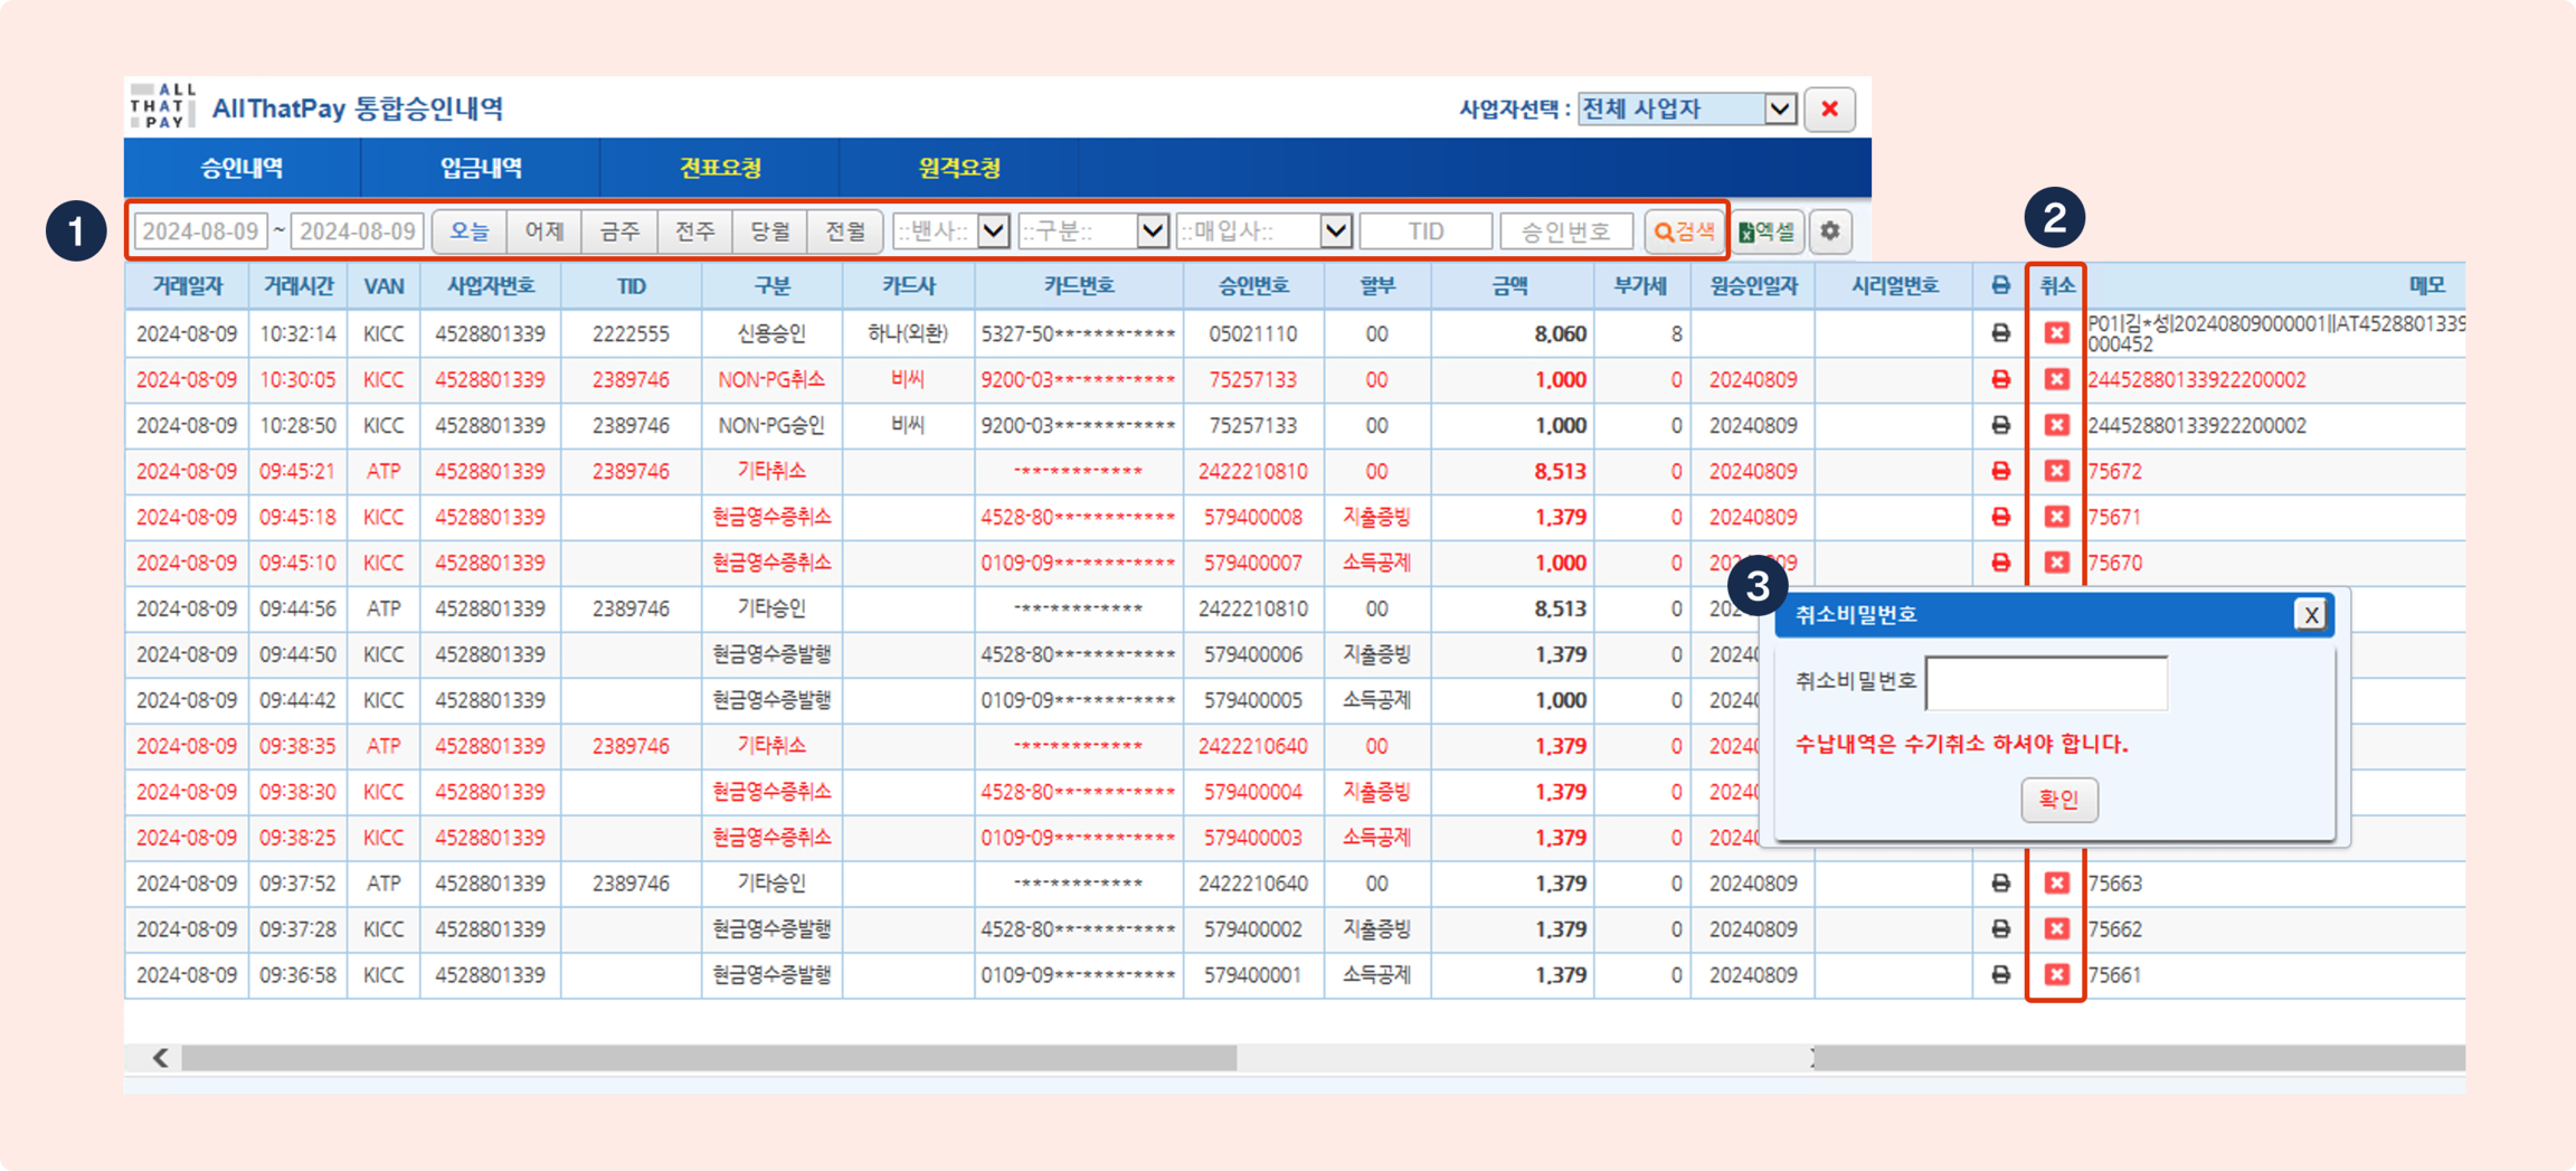The width and height of the screenshot is (2576, 1171).
Task: Click the 검색 magnifier search button
Action: (1685, 231)
